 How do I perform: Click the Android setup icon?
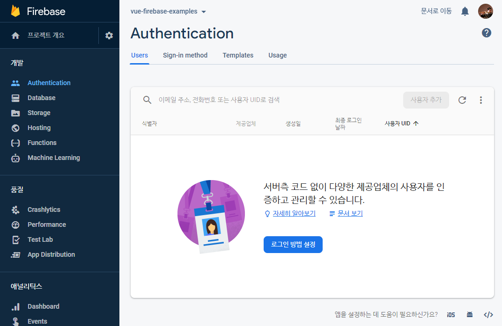(469, 314)
